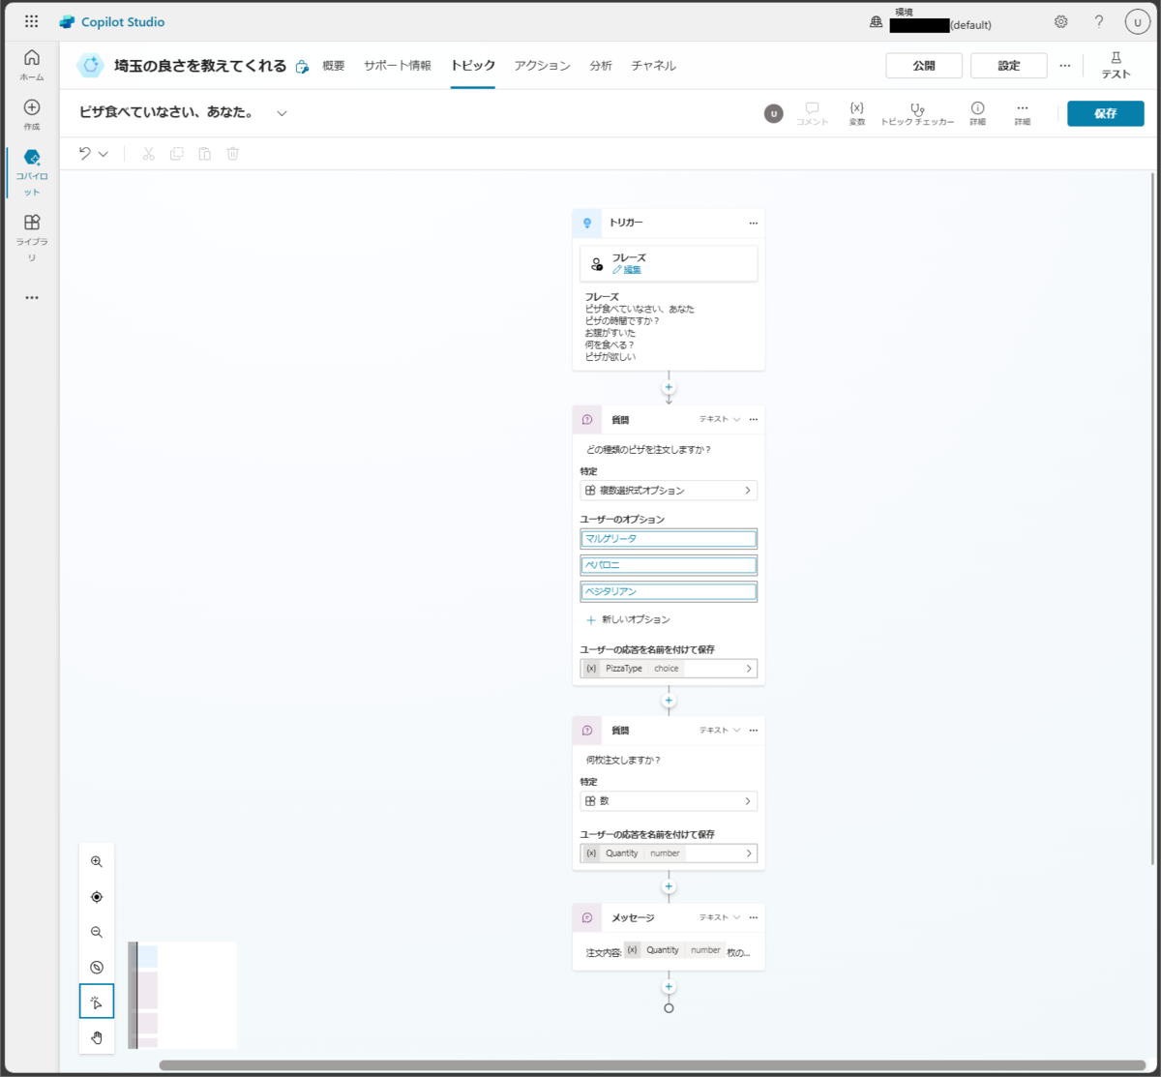
Task: Open the trigger node ellipsis menu
Action: (754, 223)
